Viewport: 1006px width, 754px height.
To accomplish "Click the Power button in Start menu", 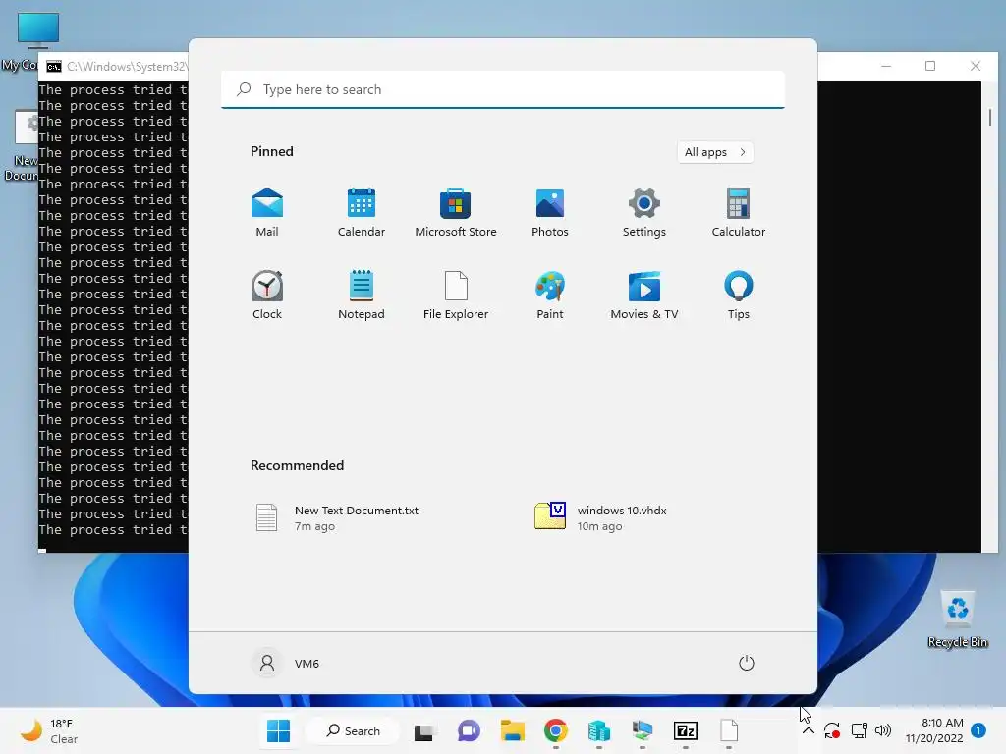I will [x=747, y=663].
